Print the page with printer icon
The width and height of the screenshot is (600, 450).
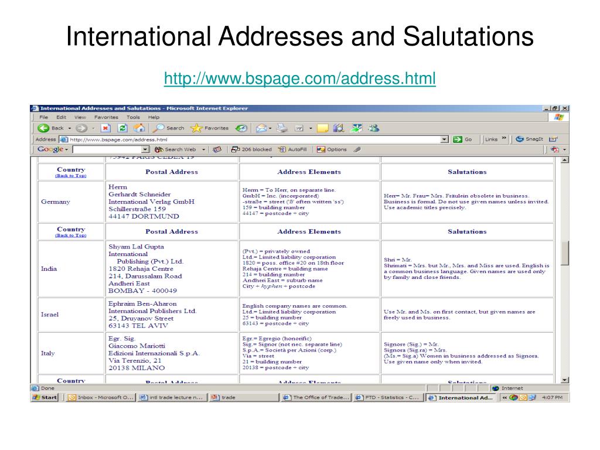[x=282, y=128]
